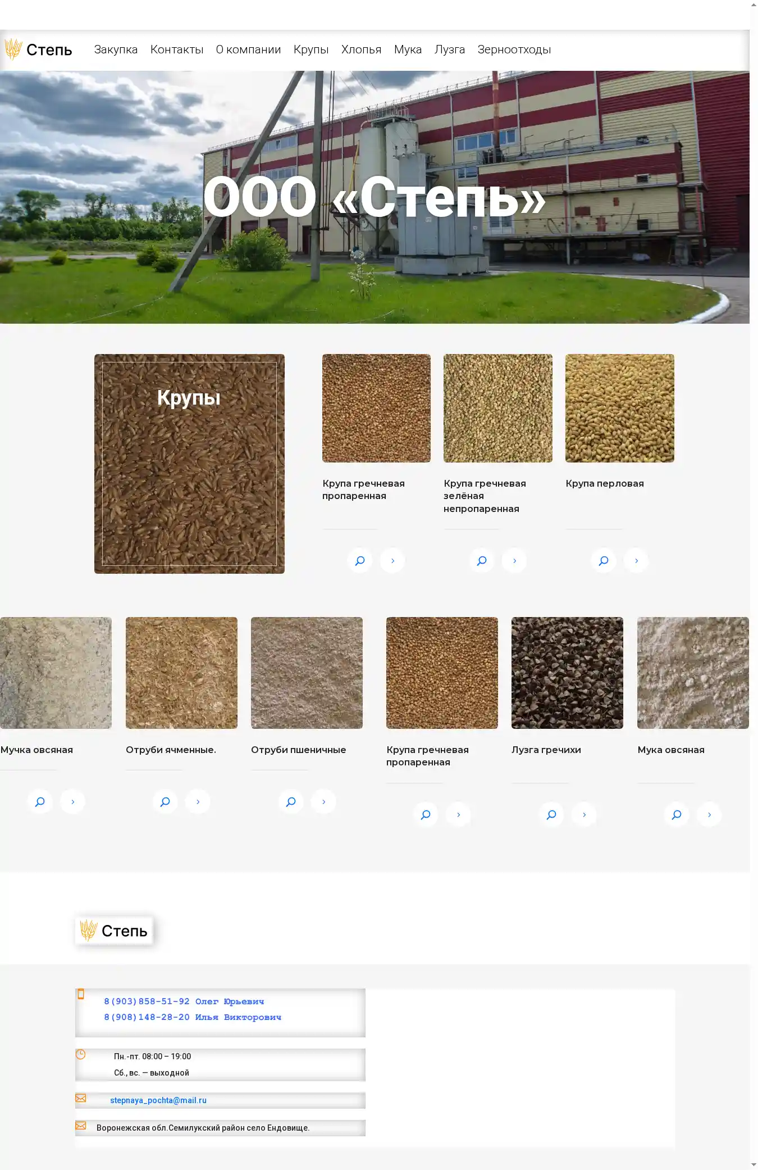The width and height of the screenshot is (758, 1170).
Task: Click the Лузга гречихи product image
Action: point(567,673)
